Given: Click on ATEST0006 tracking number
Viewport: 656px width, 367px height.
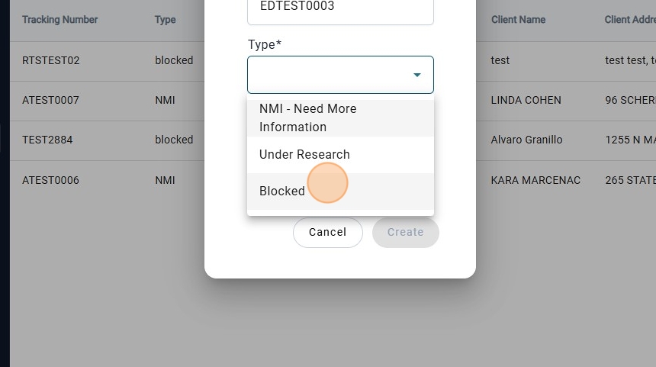Looking at the screenshot, I should (x=50, y=180).
